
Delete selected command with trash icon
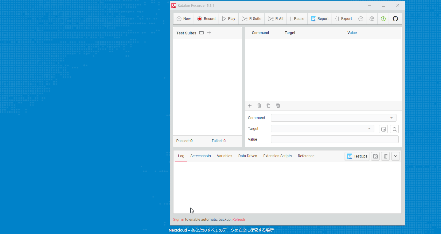pyautogui.click(x=259, y=106)
